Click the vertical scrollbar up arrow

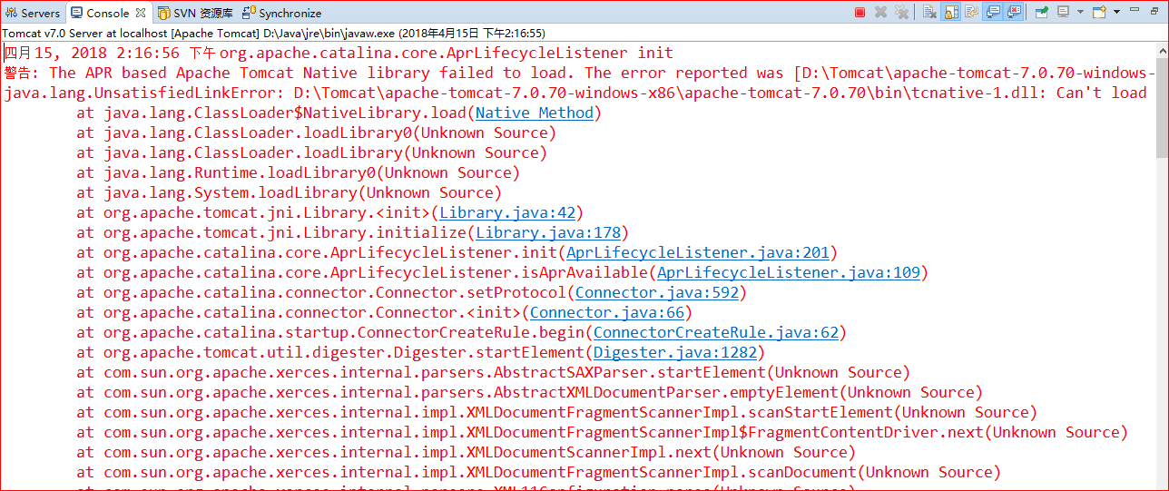(x=1161, y=50)
